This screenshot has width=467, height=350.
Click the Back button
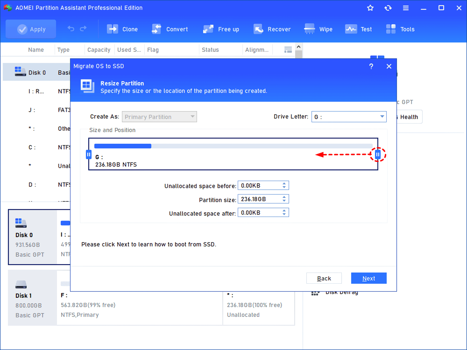coord(324,278)
